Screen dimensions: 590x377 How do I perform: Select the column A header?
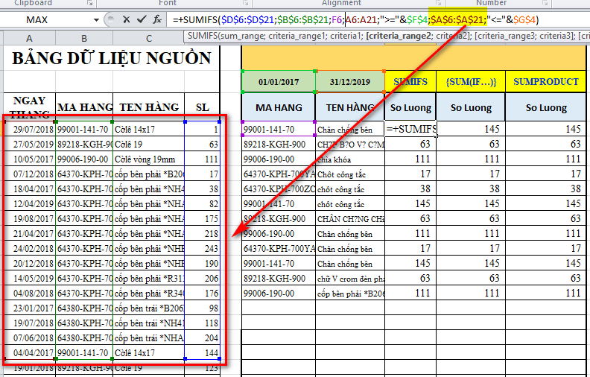[x=28, y=38]
